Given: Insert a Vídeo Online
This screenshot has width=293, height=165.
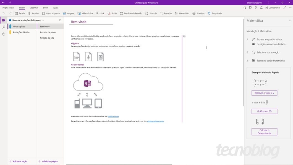Looking at the screenshot, I should 86,13.
